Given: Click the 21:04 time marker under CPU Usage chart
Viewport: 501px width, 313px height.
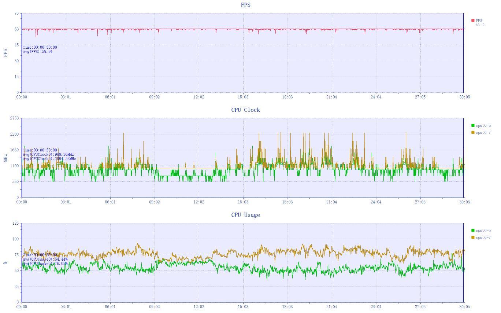Looking at the screenshot, I should click(331, 307).
